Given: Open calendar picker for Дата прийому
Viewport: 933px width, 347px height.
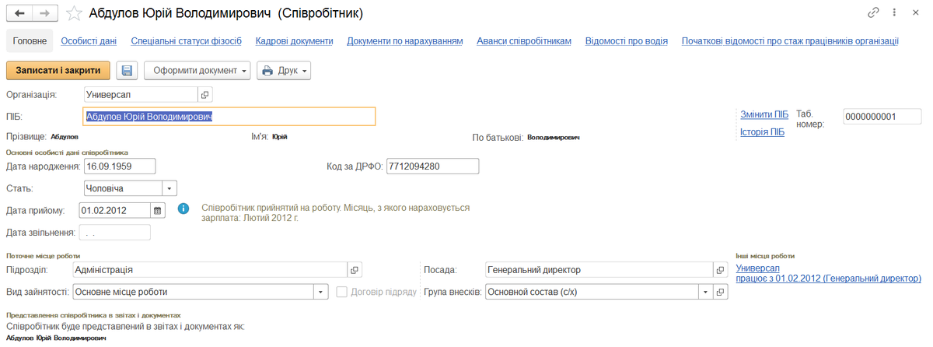Looking at the screenshot, I should point(158,210).
